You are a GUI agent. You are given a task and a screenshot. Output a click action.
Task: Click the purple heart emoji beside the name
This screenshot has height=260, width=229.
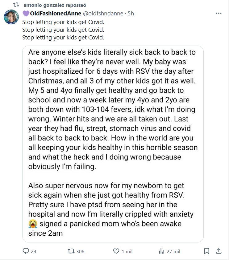[26, 14]
